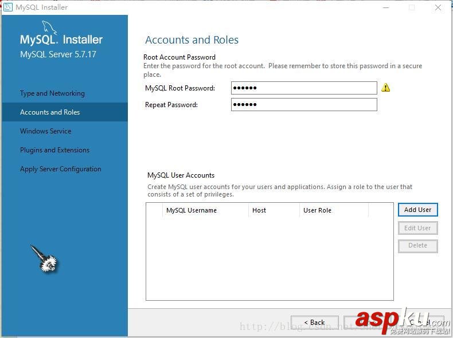Screen dimensions: 453x338
Task: Sort by MySQL Username column header
Action: (x=205, y=210)
